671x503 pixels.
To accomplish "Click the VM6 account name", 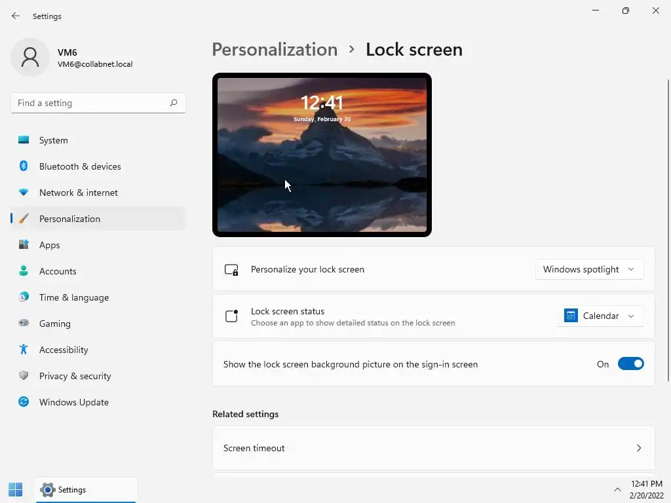I will [x=67, y=52].
